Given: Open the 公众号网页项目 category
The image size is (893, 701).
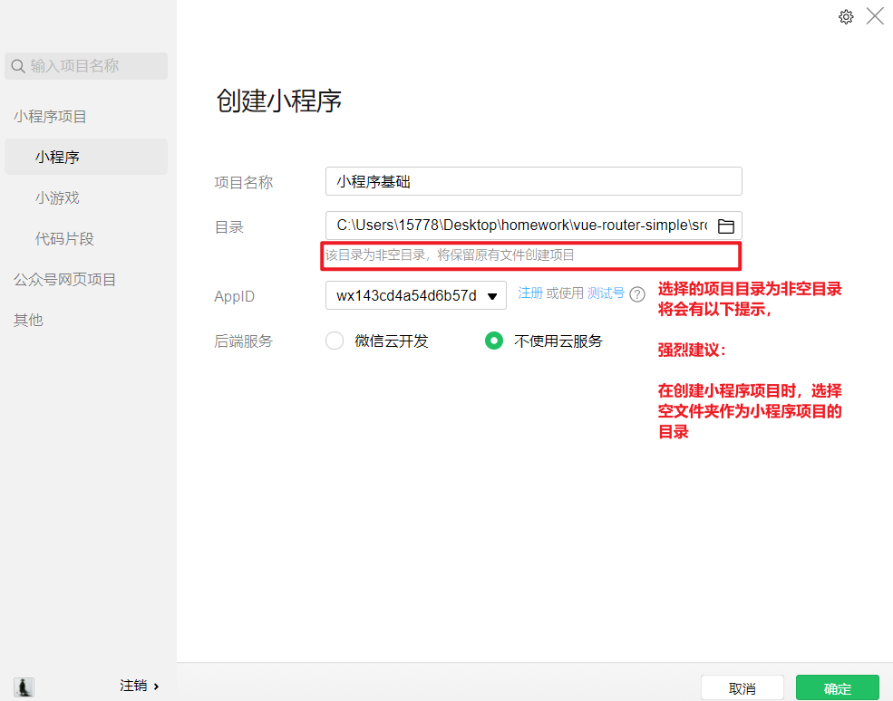Looking at the screenshot, I should (x=64, y=280).
